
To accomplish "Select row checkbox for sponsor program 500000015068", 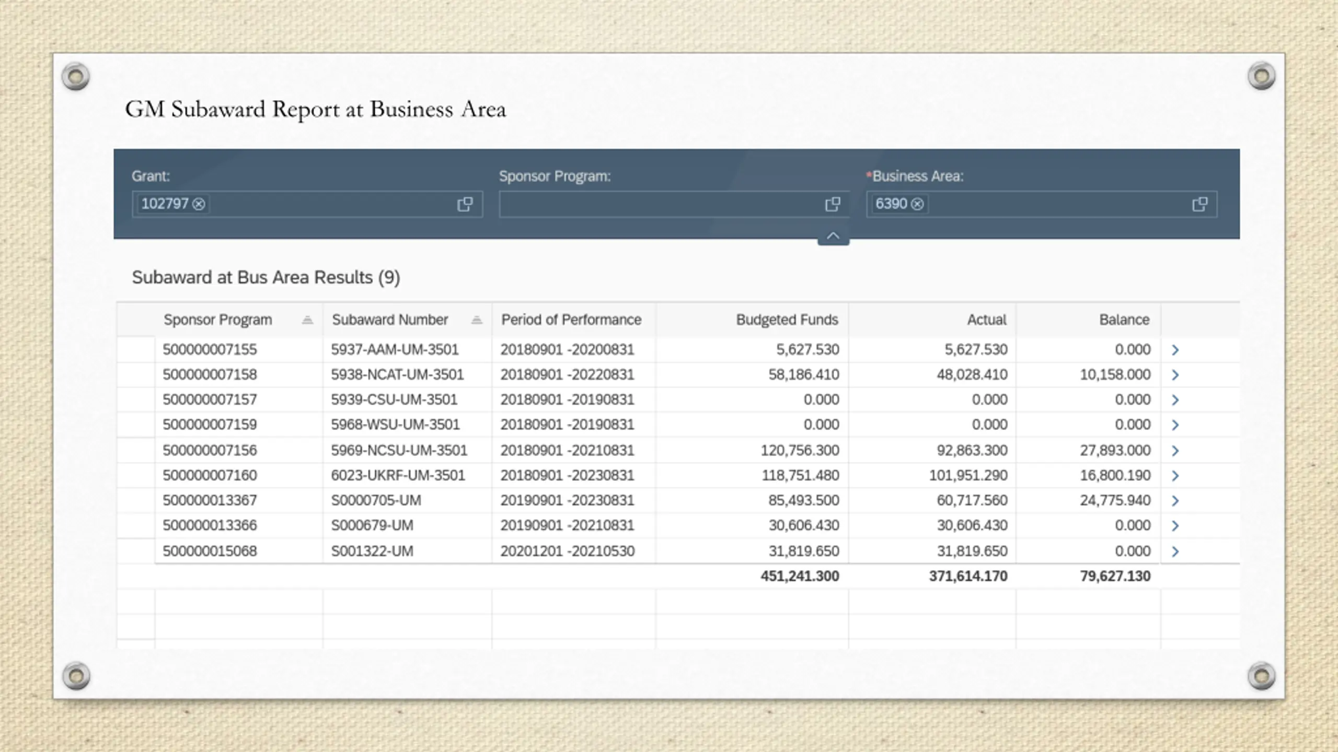I will click(x=136, y=551).
